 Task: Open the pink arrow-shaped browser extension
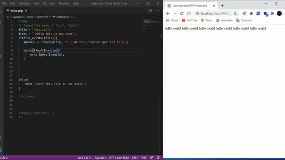244,13
